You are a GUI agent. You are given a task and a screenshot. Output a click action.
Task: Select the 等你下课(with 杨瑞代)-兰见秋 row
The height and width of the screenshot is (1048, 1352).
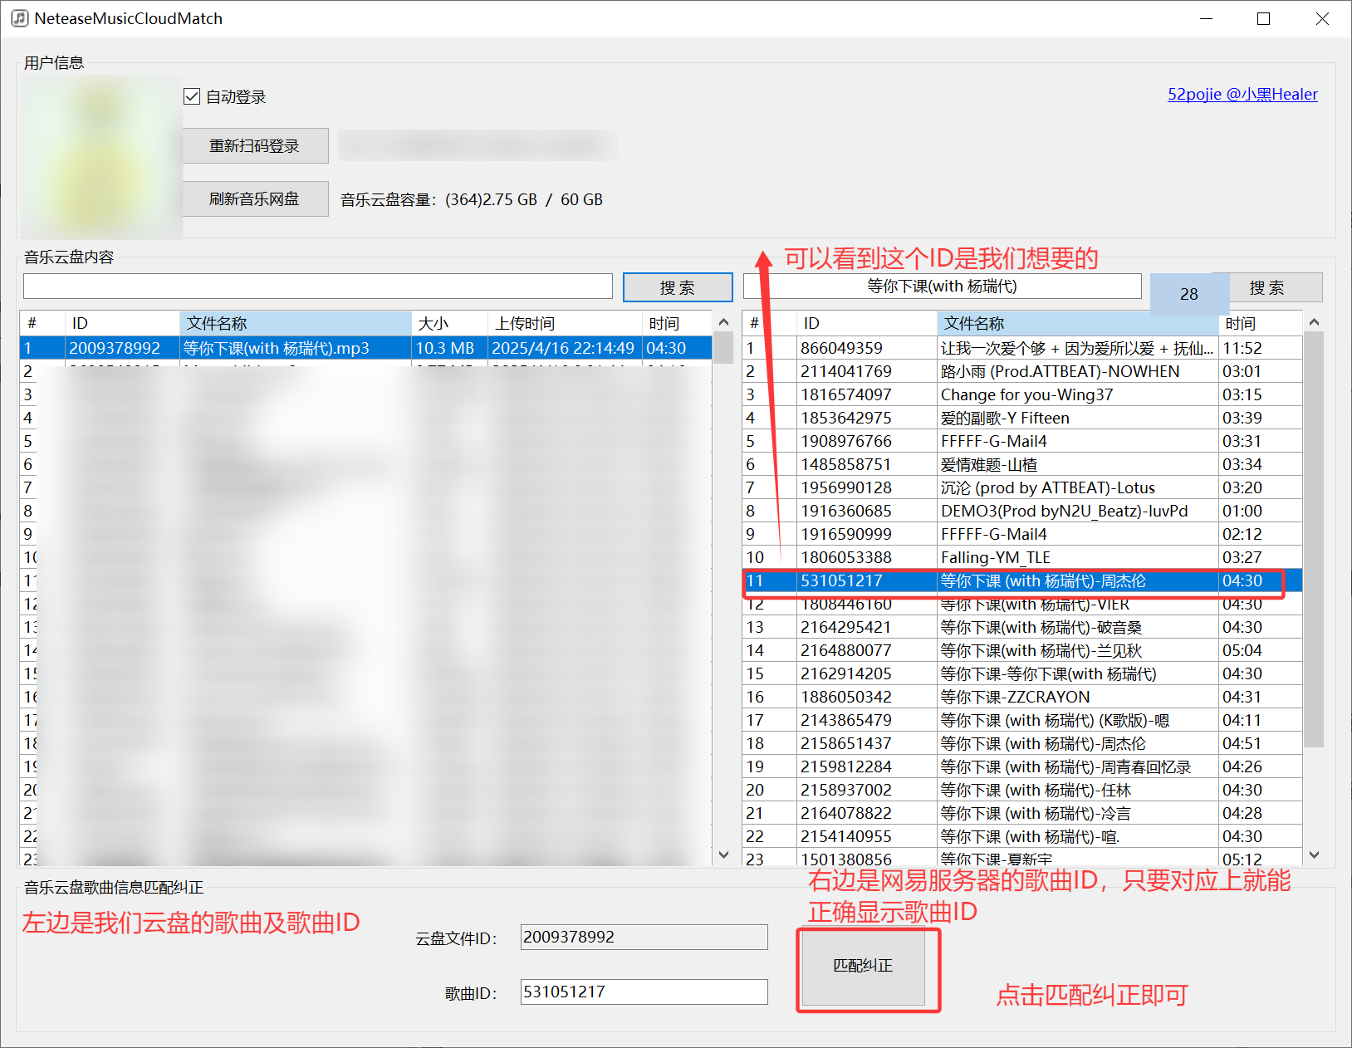pyautogui.click(x=1022, y=650)
